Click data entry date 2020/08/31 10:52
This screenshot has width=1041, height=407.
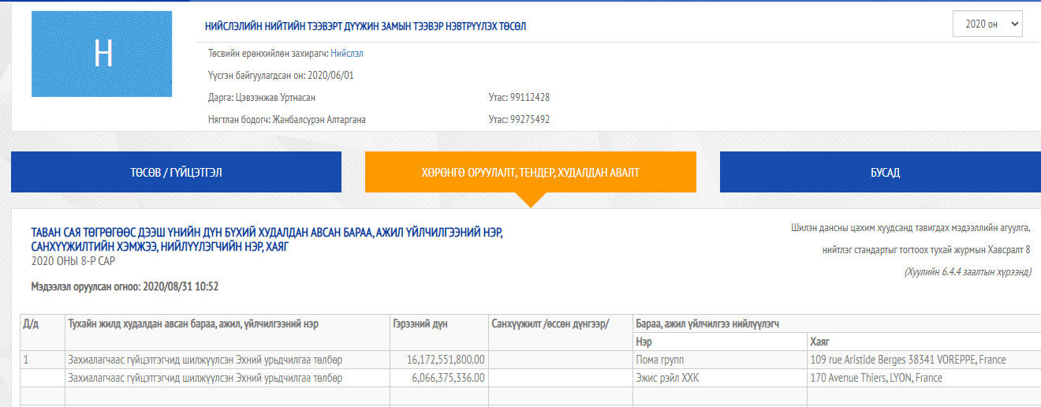(x=180, y=286)
